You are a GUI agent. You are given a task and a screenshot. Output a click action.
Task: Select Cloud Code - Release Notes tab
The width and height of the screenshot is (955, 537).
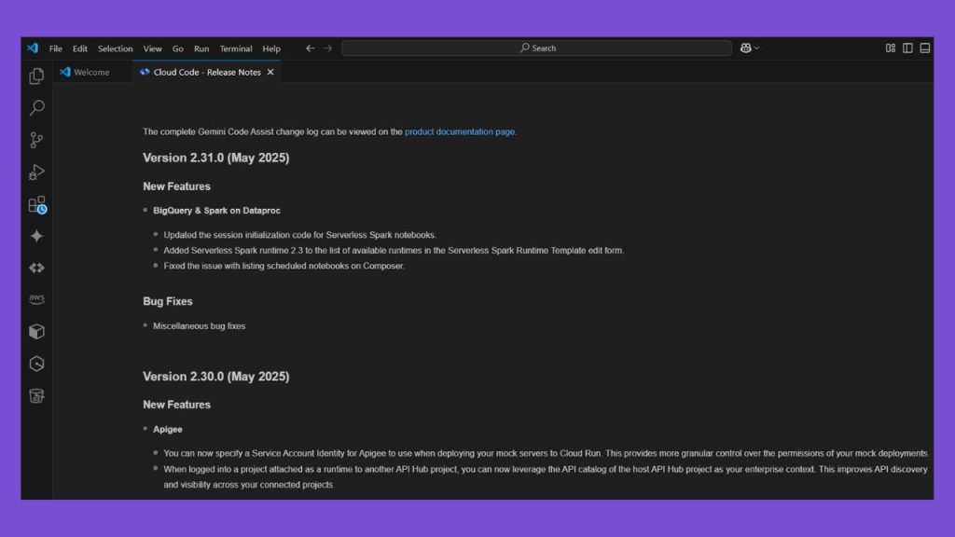pos(207,72)
